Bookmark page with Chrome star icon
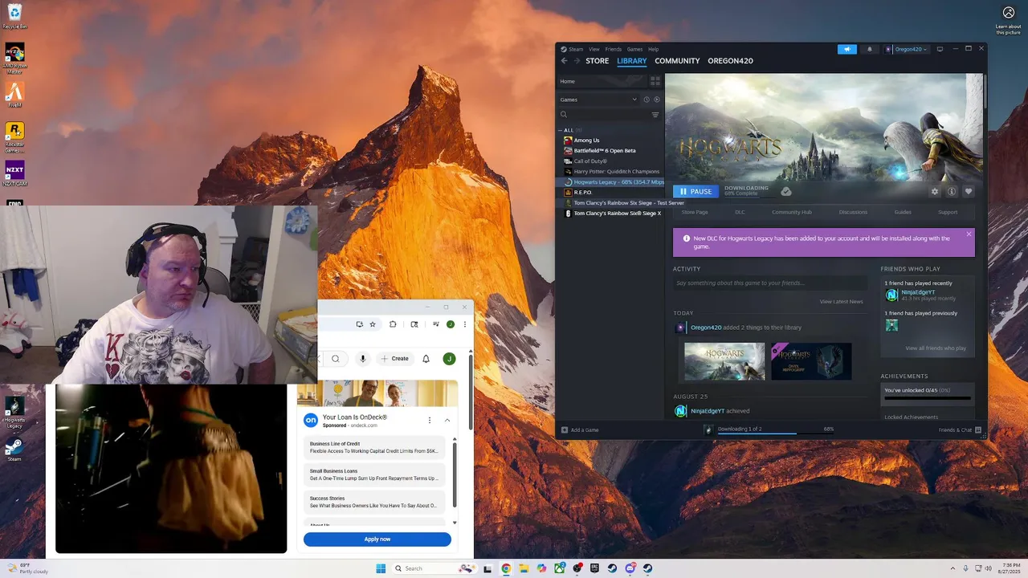Screen dimensions: 1028x578 [x=373, y=324]
